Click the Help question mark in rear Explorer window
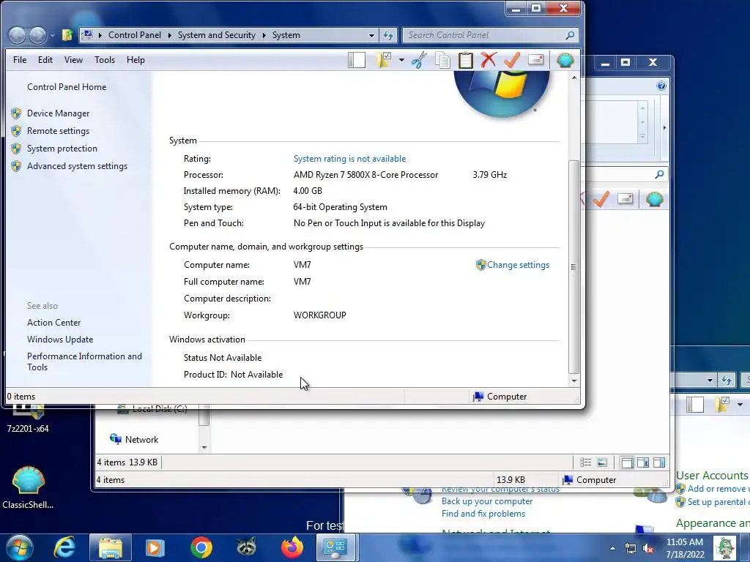Viewport: 750px width, 562px height. [x=661, y=86]
